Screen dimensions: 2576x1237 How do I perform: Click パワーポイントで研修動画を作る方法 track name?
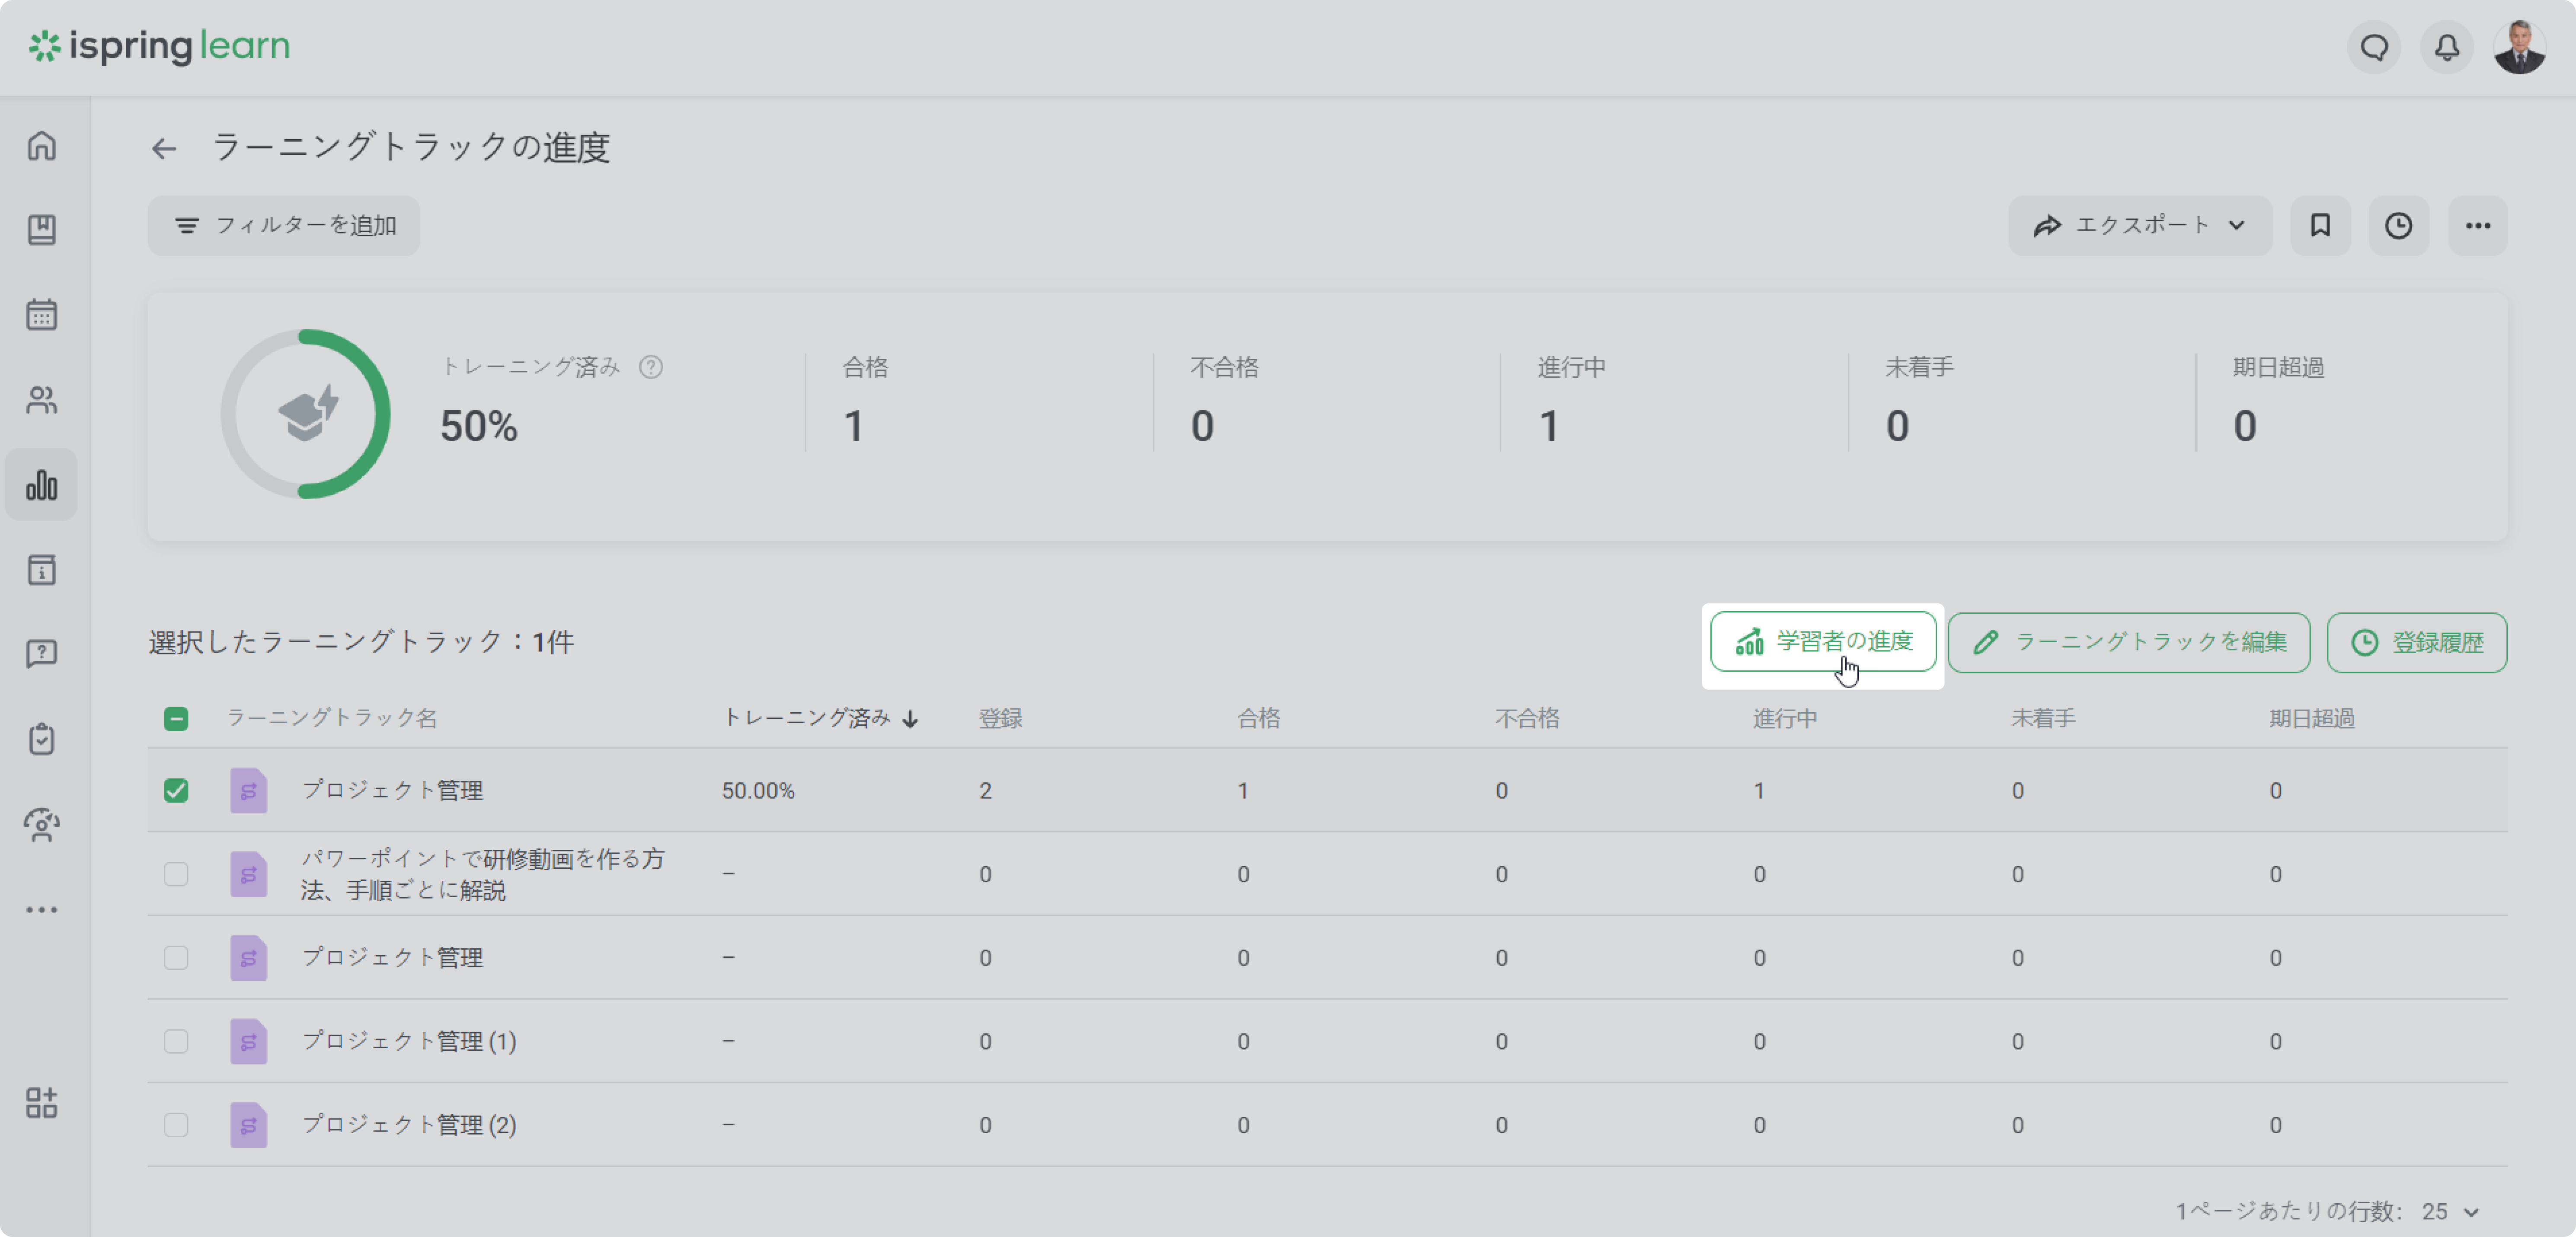pyautogui.click(x=482, y=874)
